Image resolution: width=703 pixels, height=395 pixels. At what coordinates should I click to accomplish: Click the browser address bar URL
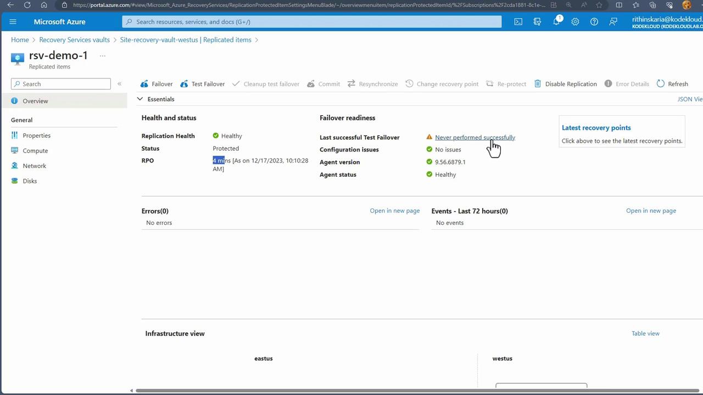(x=310, y=5)
